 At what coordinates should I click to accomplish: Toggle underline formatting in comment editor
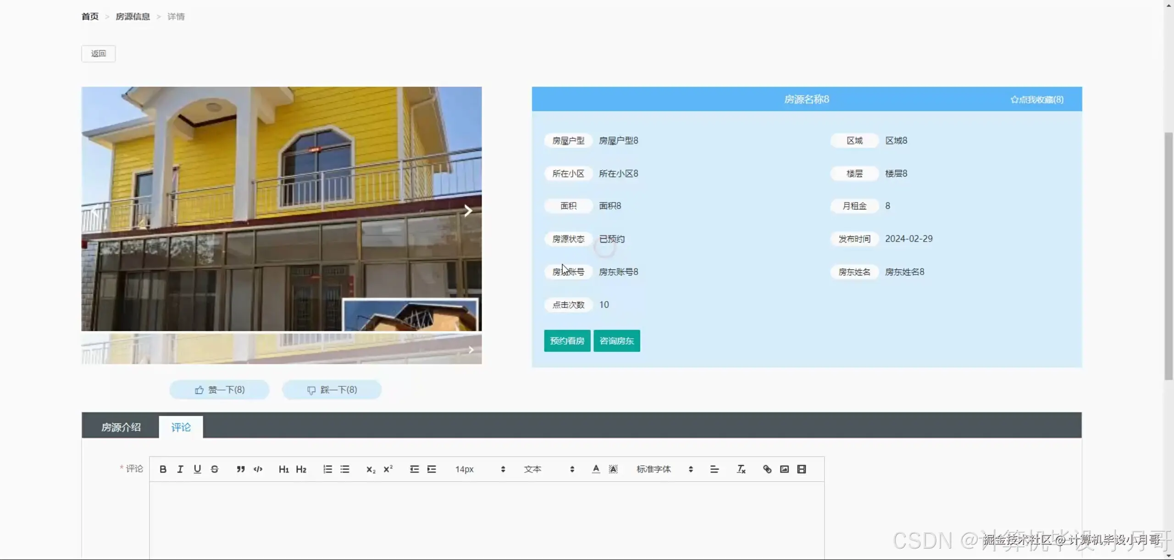(197, 469)
